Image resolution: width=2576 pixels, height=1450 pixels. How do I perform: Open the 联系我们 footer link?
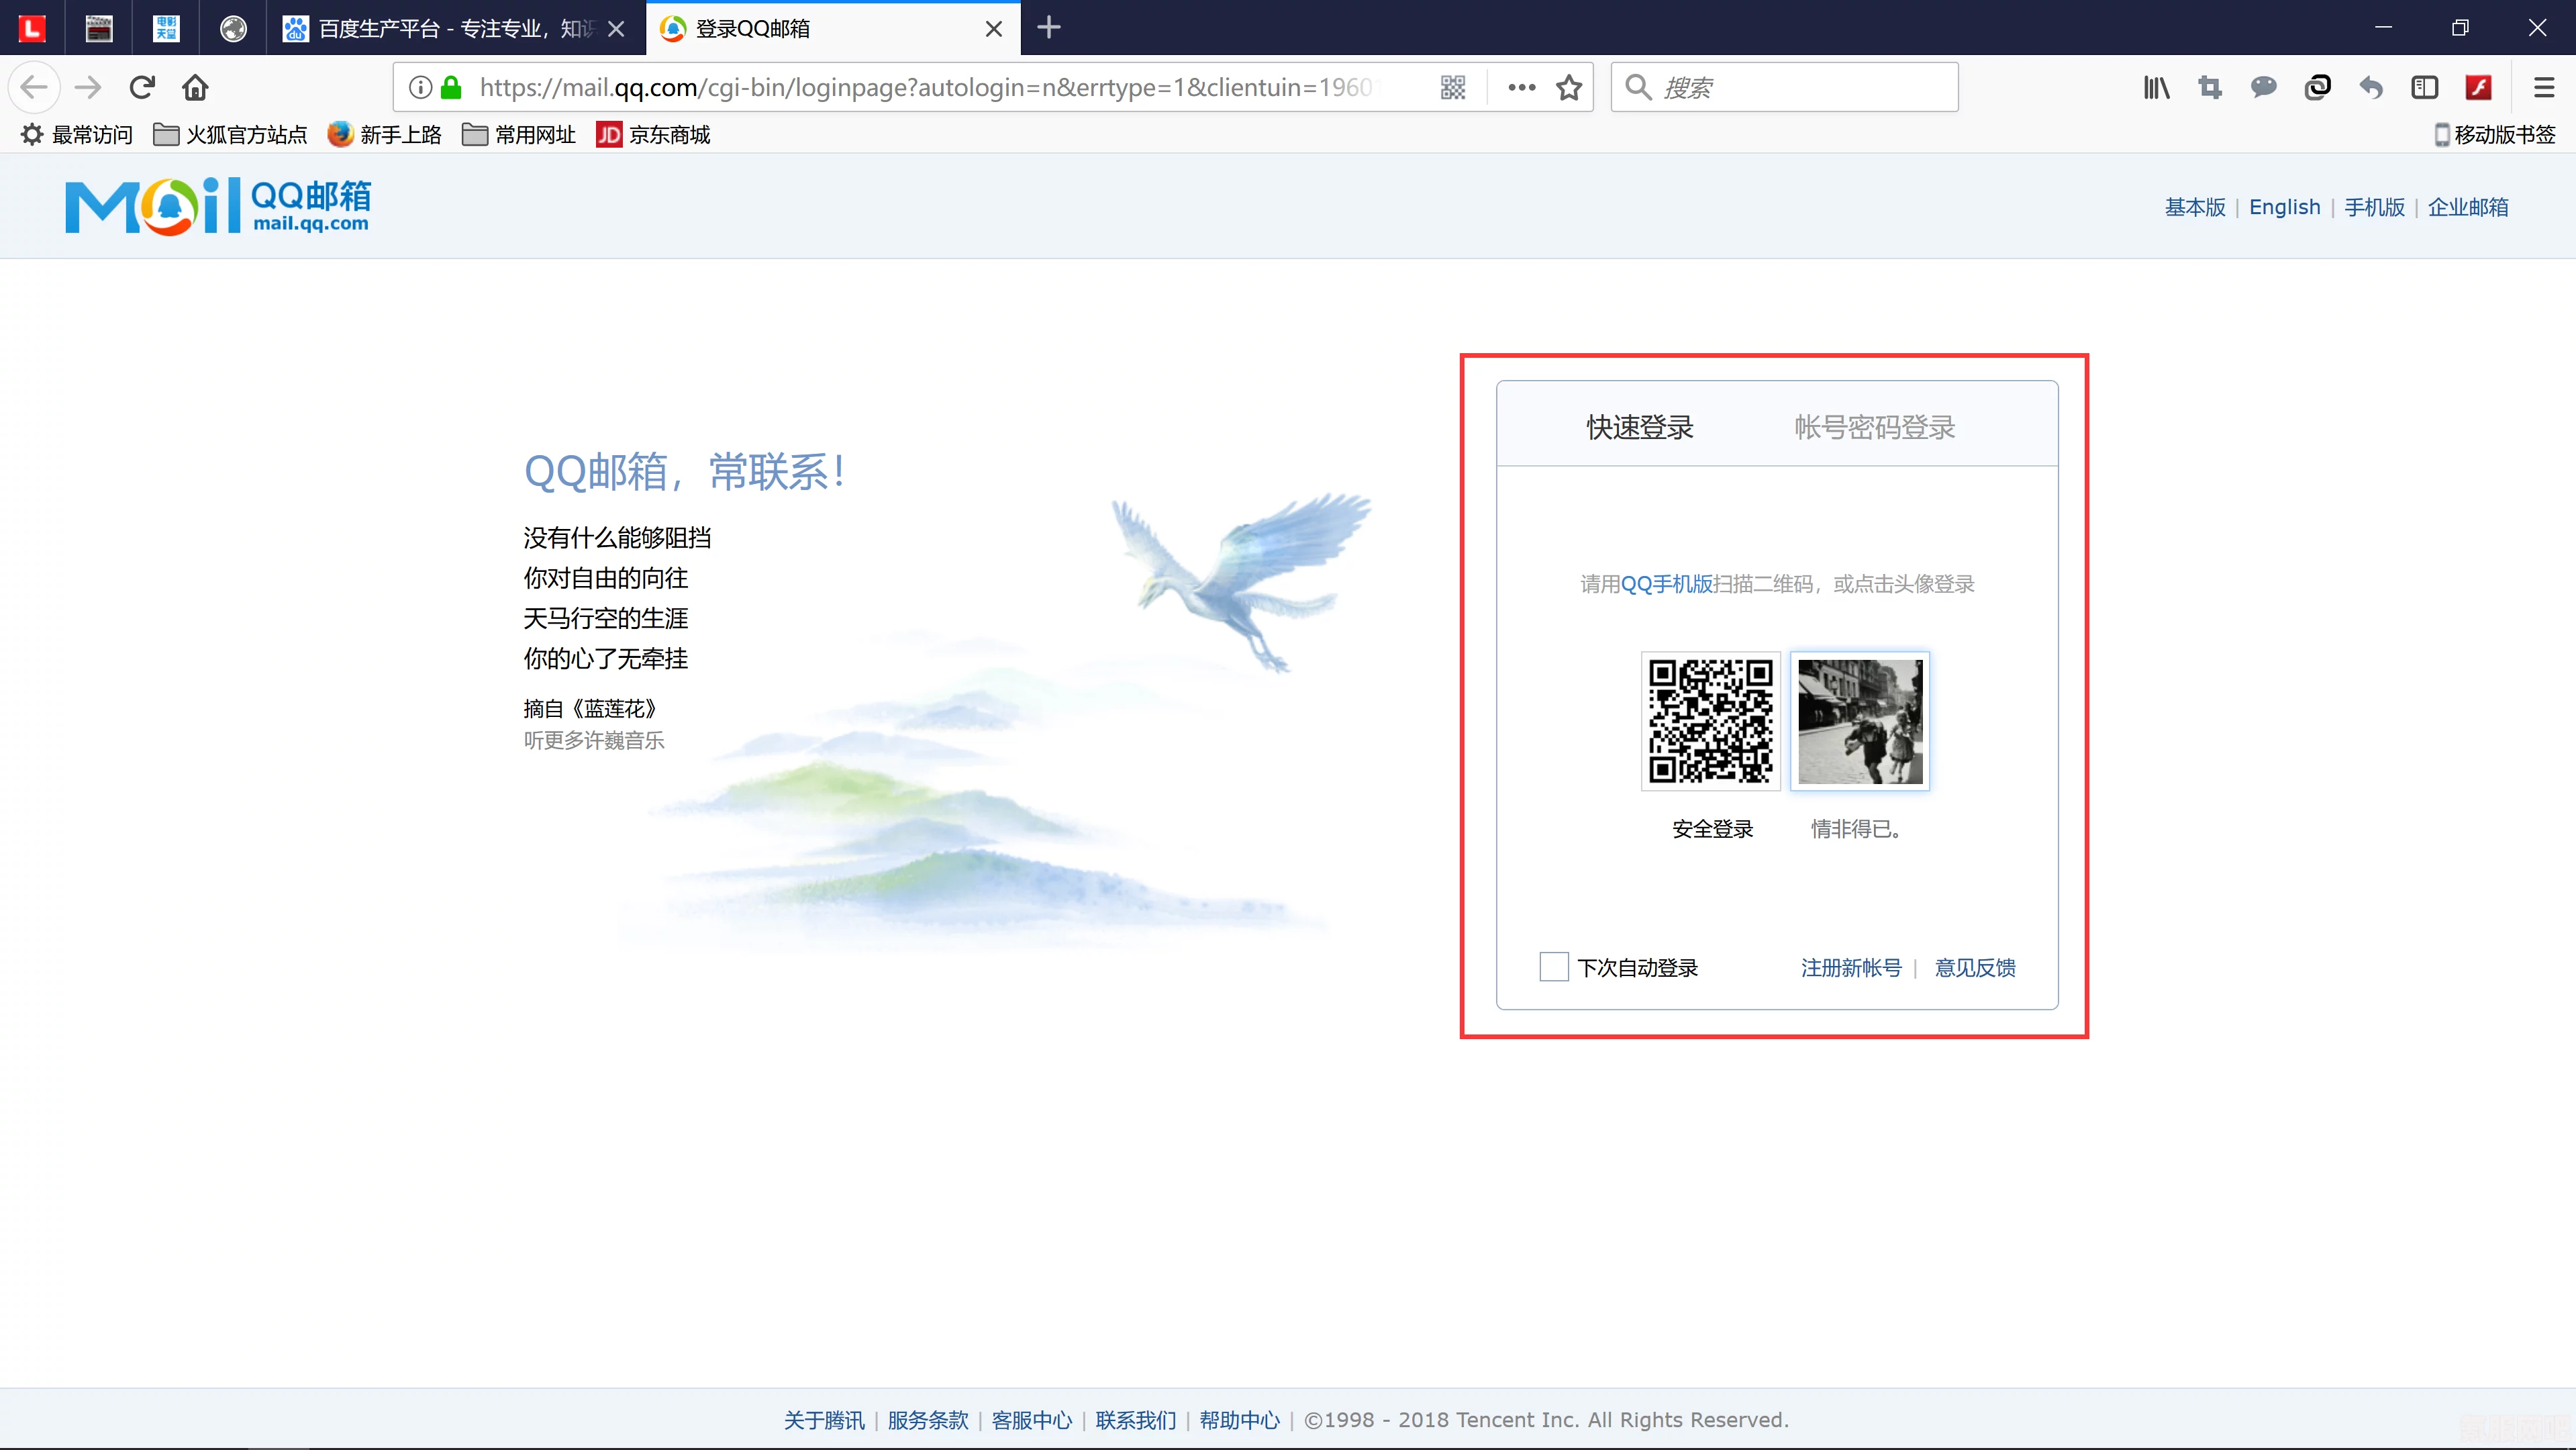click(x=1136, y=1420)
